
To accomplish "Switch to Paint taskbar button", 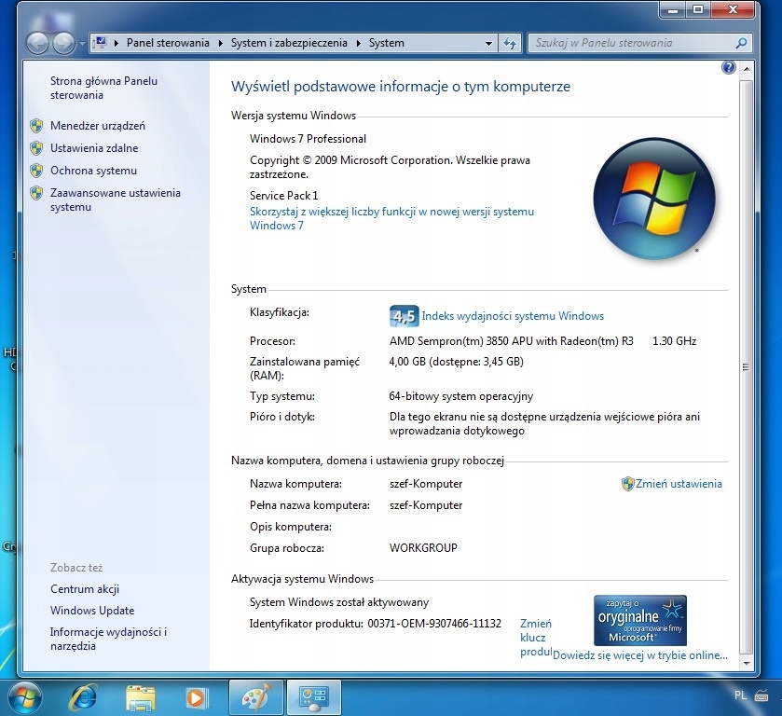I will point(255,697).
